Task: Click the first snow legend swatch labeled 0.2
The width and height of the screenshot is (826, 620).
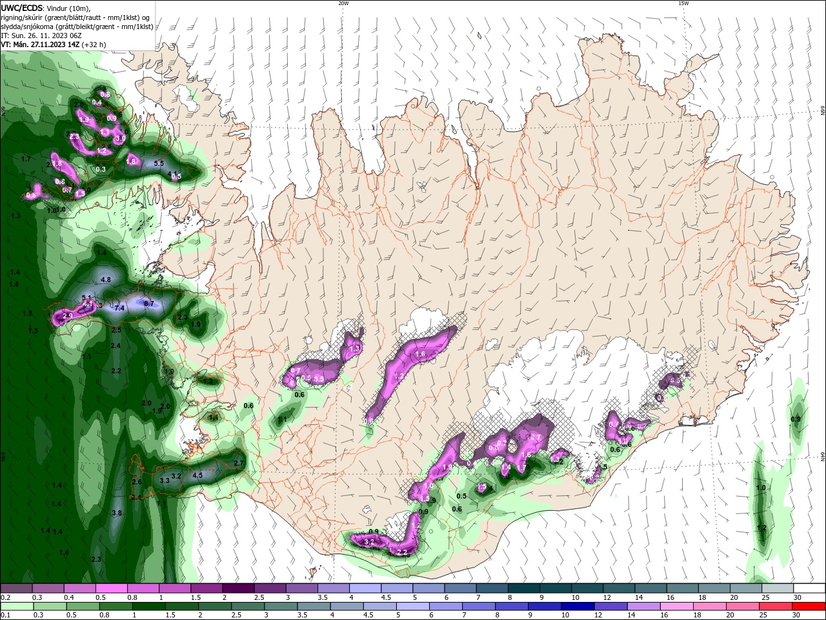Action: (16, 588)
